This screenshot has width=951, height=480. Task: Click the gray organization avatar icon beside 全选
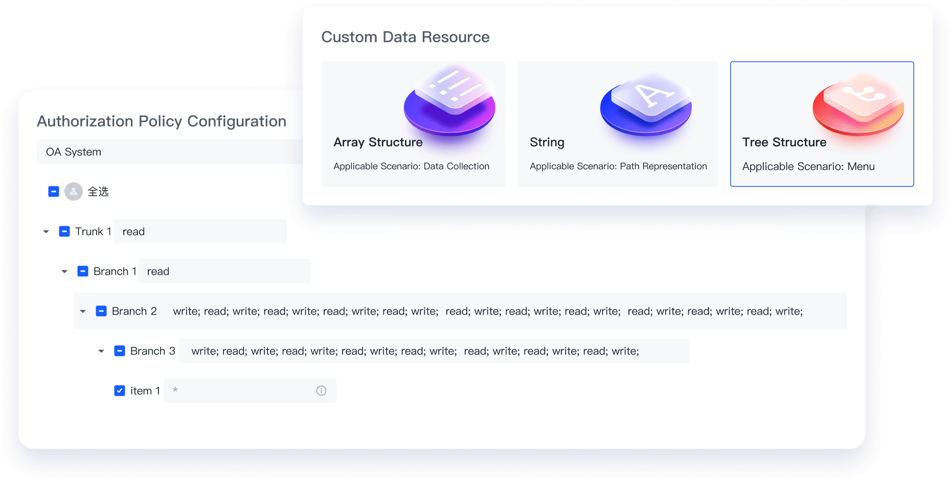74,191
